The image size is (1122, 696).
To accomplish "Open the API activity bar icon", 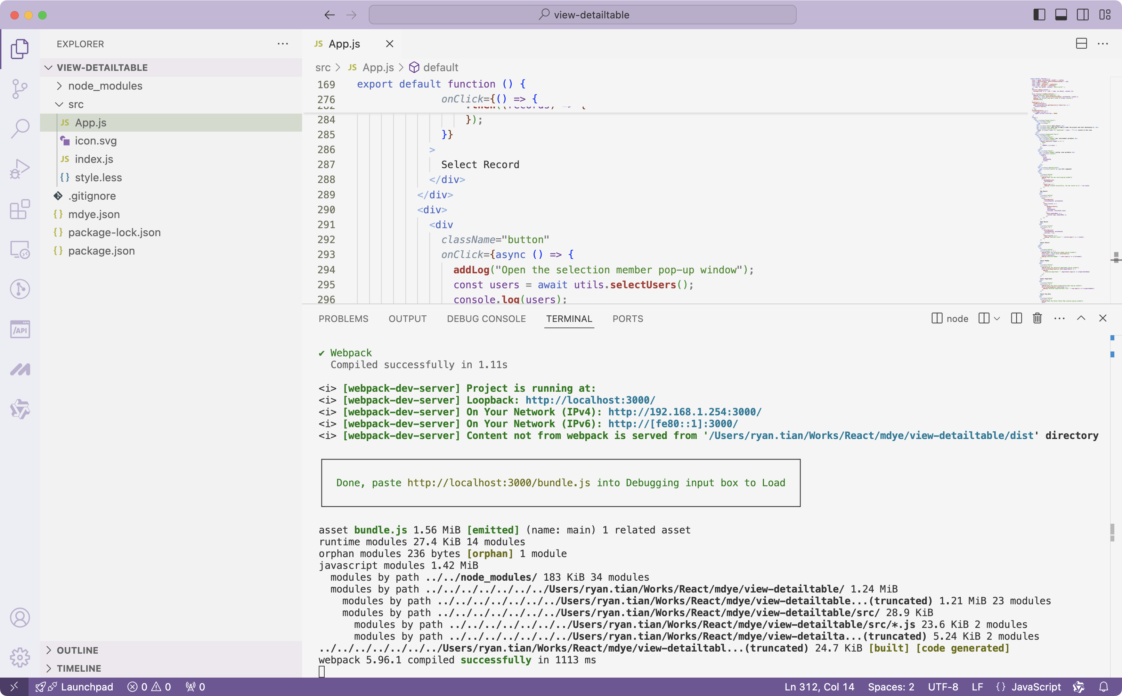I will [x=20, y=329].
